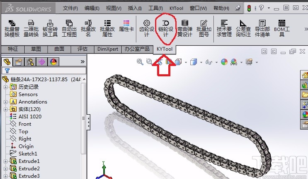Select the AISI 1020 material item

point(30,117)
